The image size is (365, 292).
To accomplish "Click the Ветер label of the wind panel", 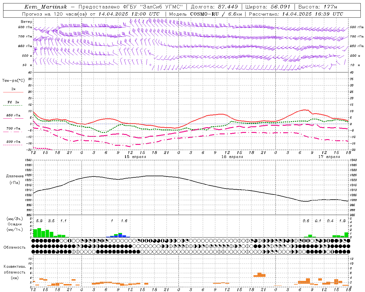I will coord(27,22).
